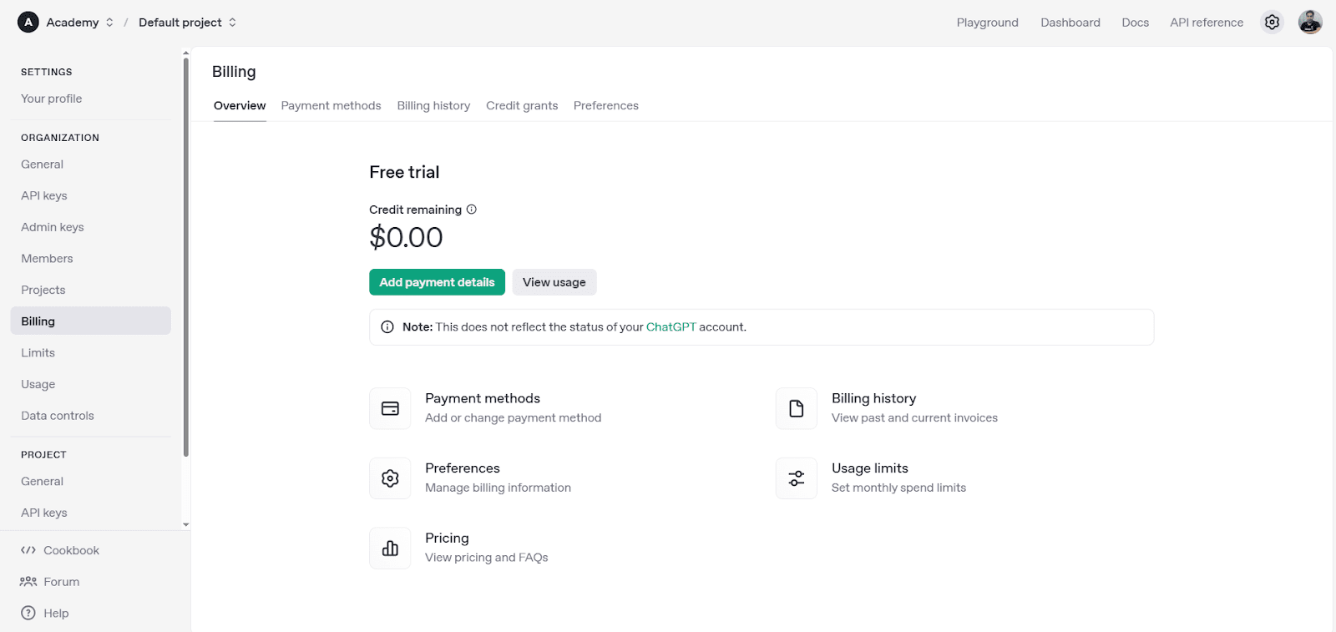The height and width of the screenshot is (632, 1336).
Task: Click the Credit remaining info icon
Action: tap(472, 210)
